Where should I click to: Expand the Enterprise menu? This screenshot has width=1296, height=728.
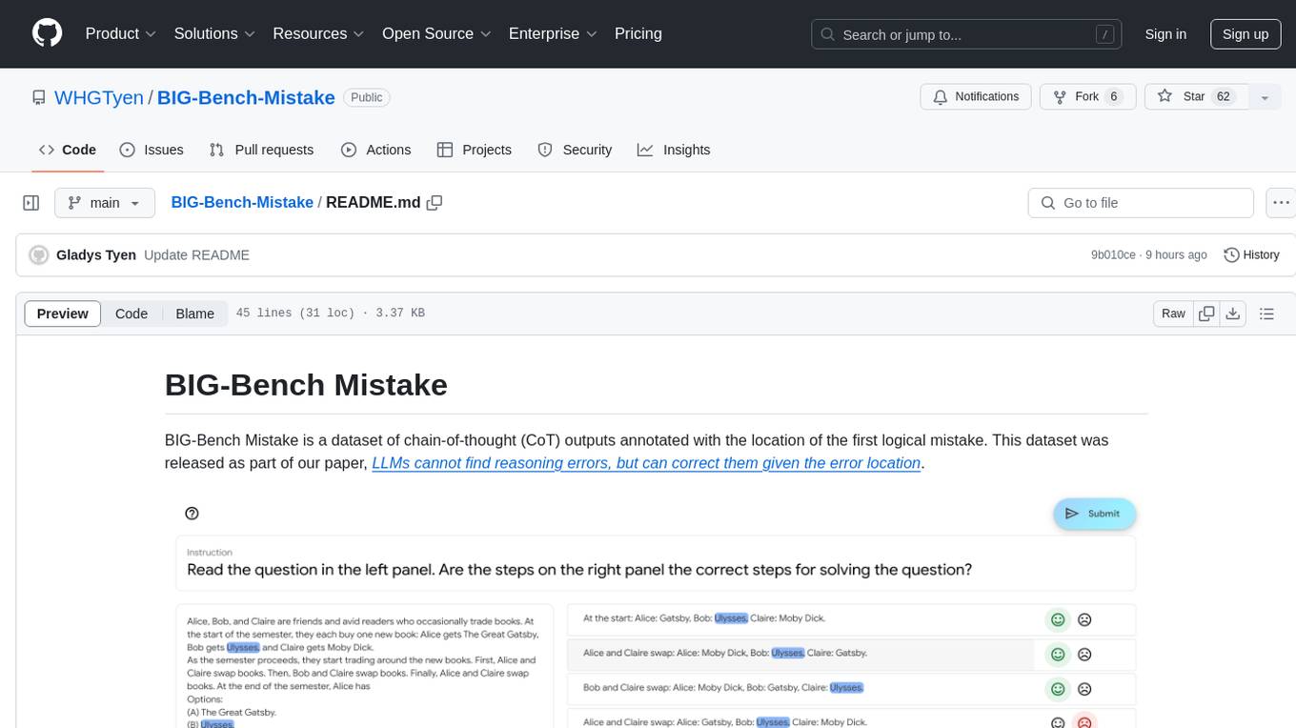tap(553, 33)
